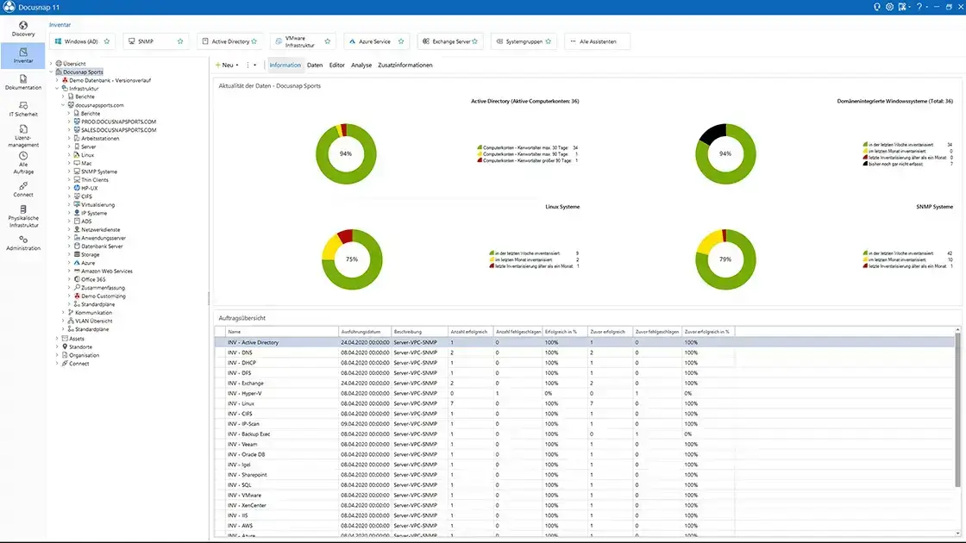Expand PROD.DOCUSNAPSPORTS.COM node
Viewport: 966px width, 543px height.
click(69, 122)
